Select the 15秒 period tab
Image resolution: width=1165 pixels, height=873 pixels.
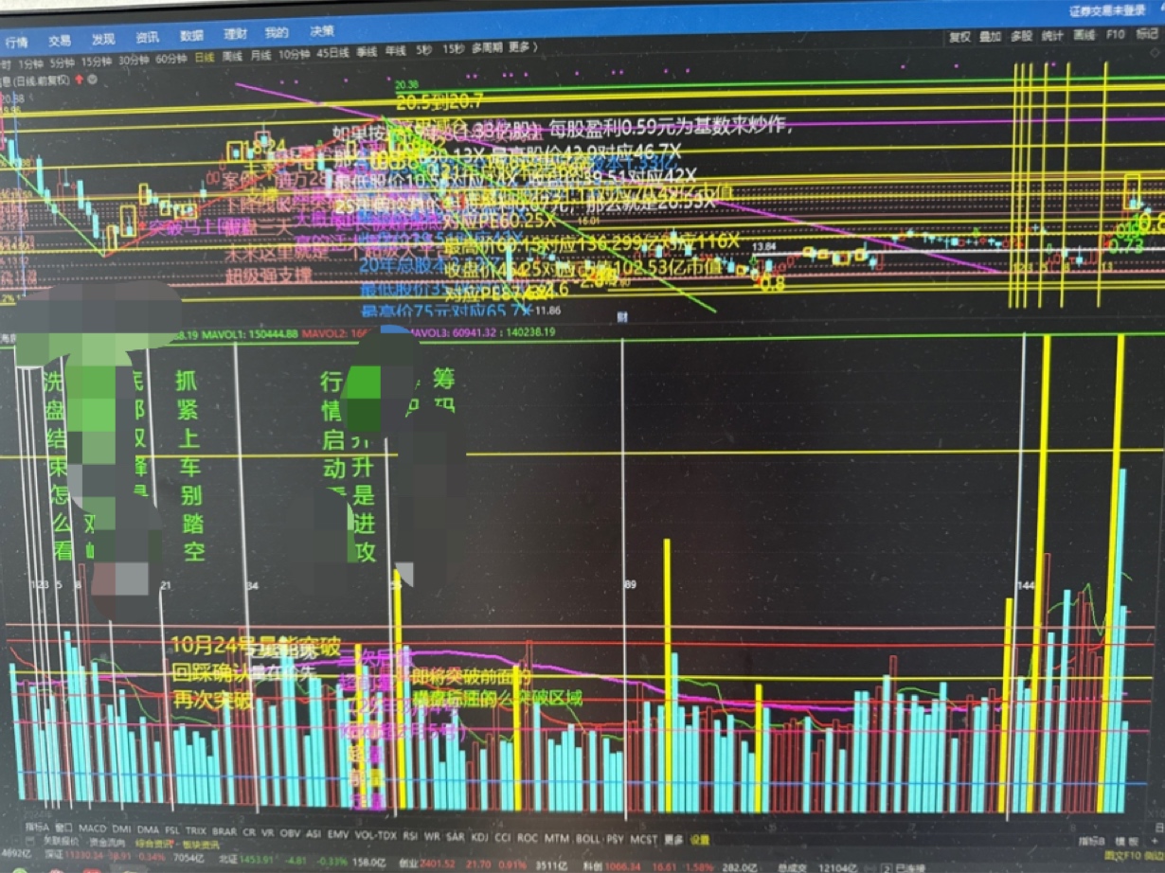pyautogui.click(x=453, y=49)
